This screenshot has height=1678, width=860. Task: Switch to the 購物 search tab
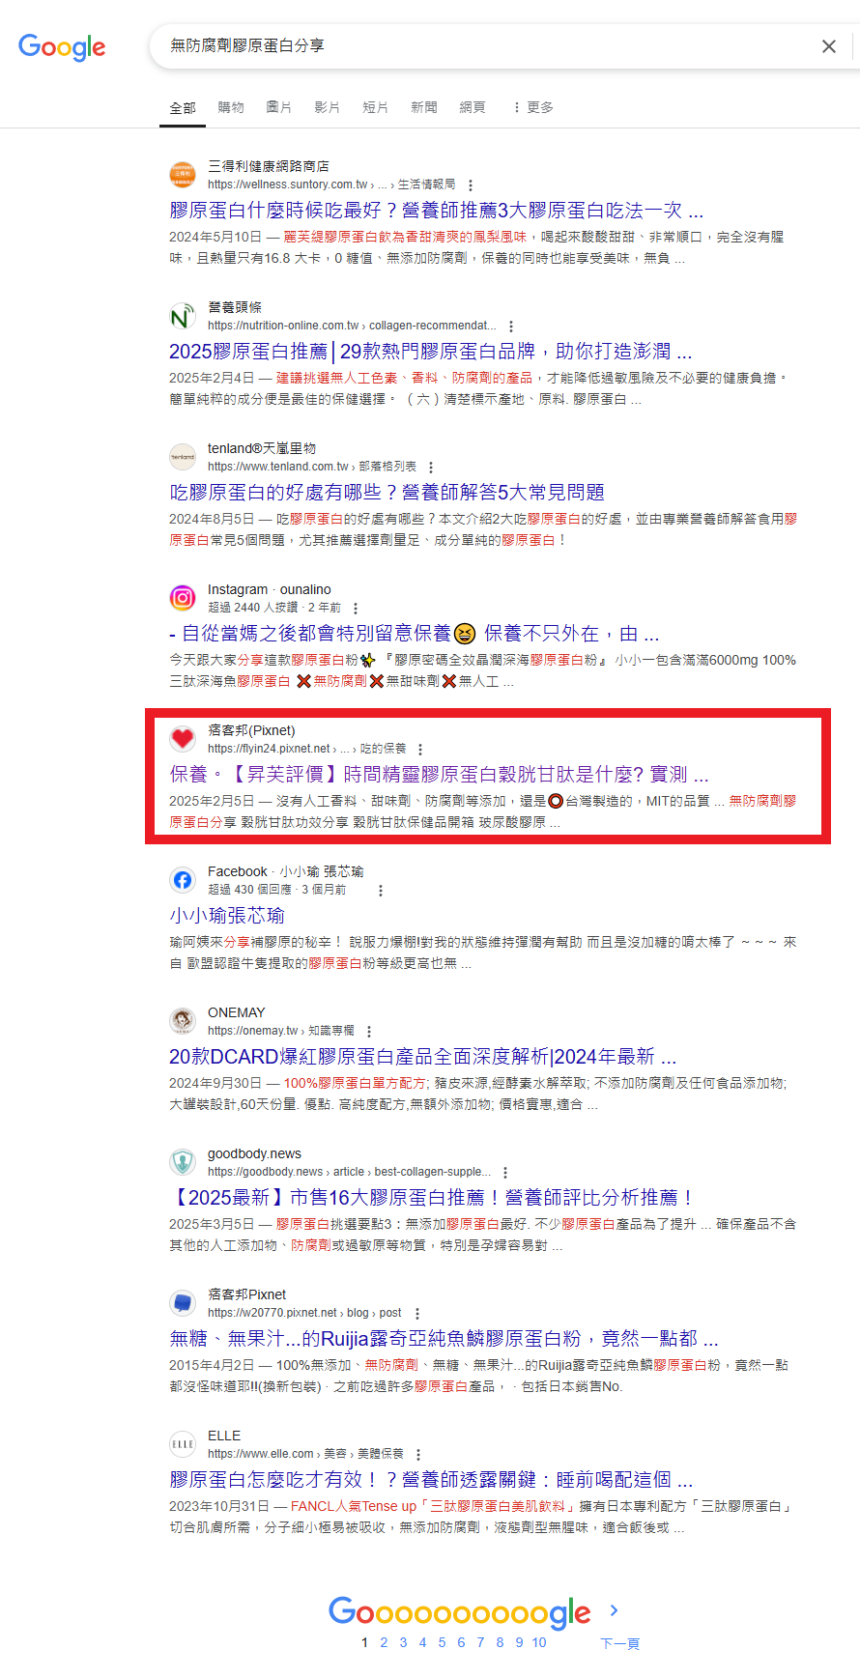click(231, 107)
